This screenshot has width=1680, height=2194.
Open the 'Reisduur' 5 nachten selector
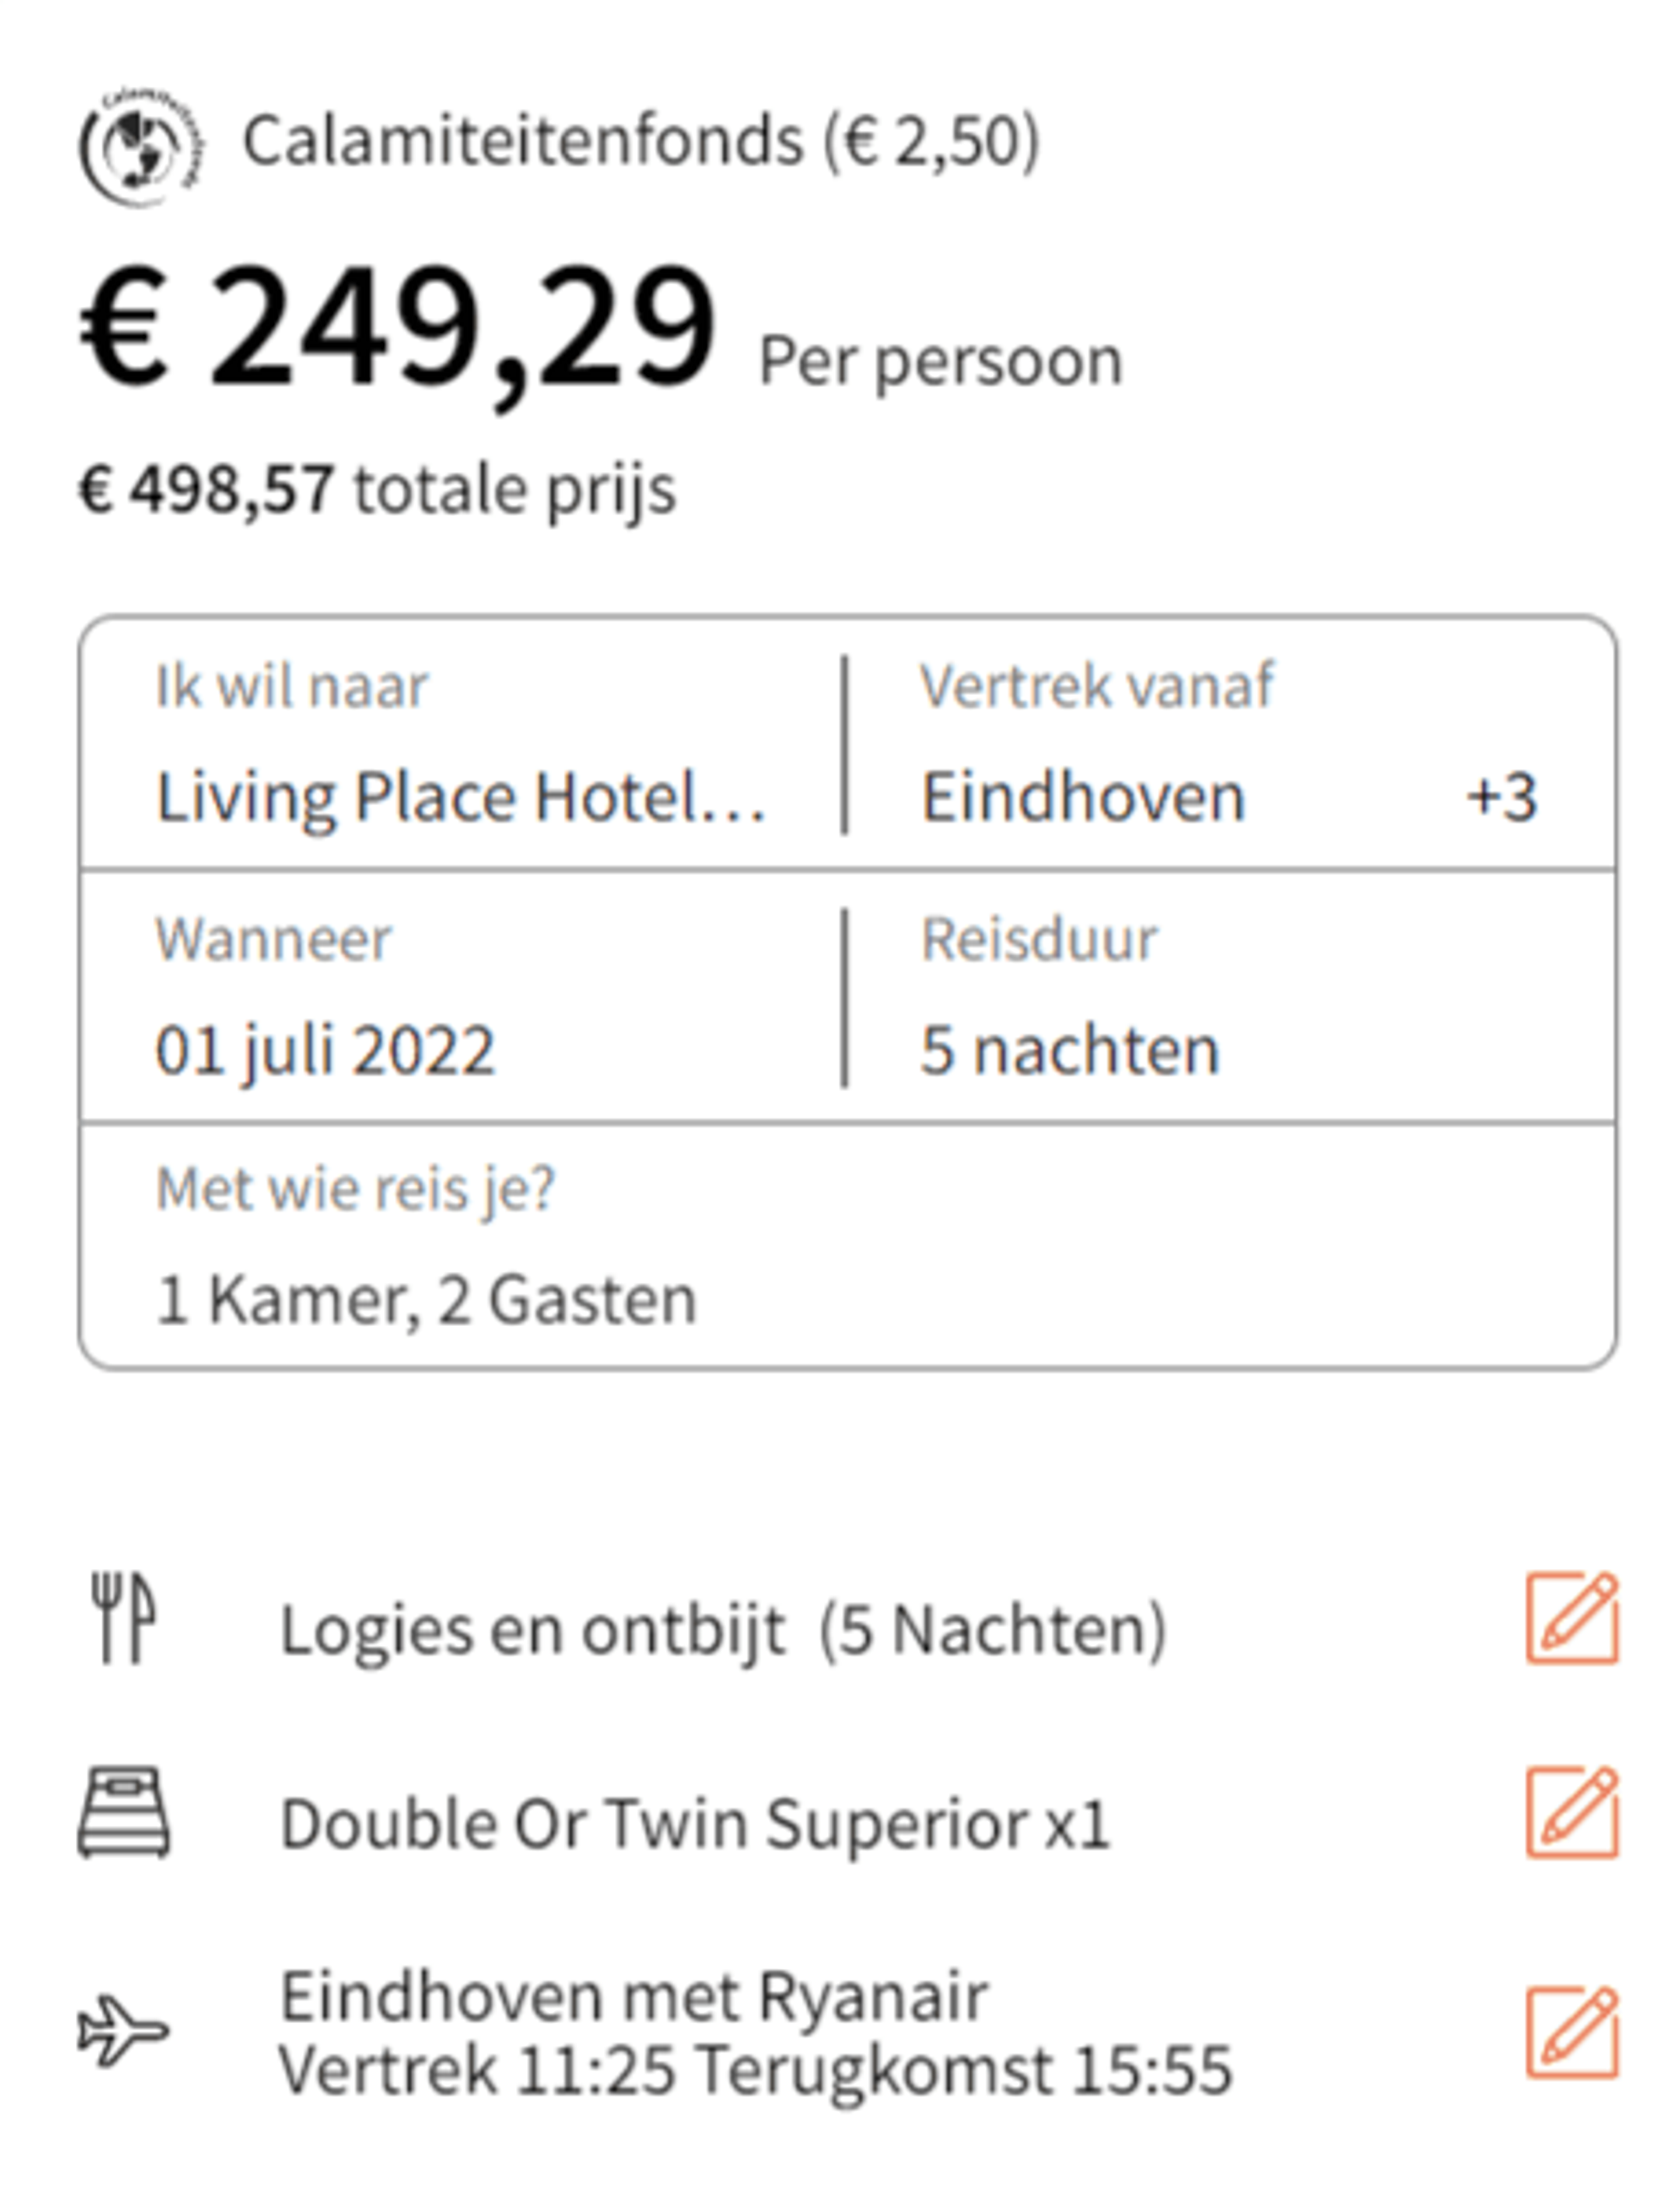(x=1230, y=997)
